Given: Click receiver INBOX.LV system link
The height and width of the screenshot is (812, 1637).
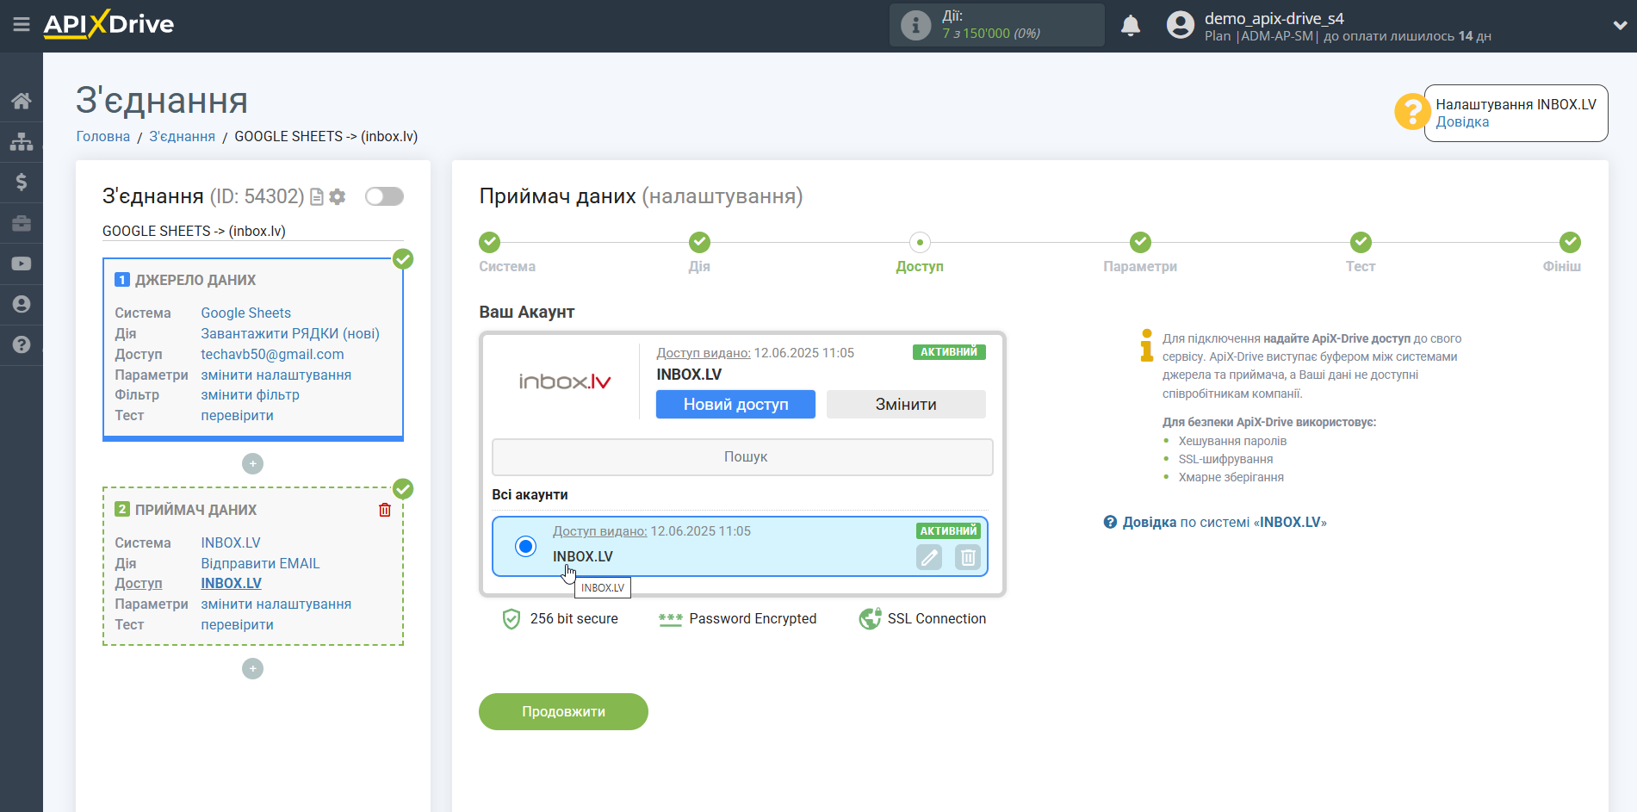Looking at the screenshot, I should click(231, 542).
